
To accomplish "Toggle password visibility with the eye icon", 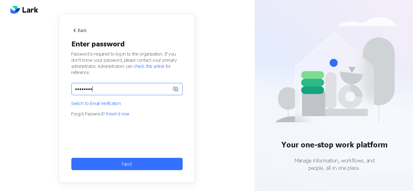I will pos(176,89).
